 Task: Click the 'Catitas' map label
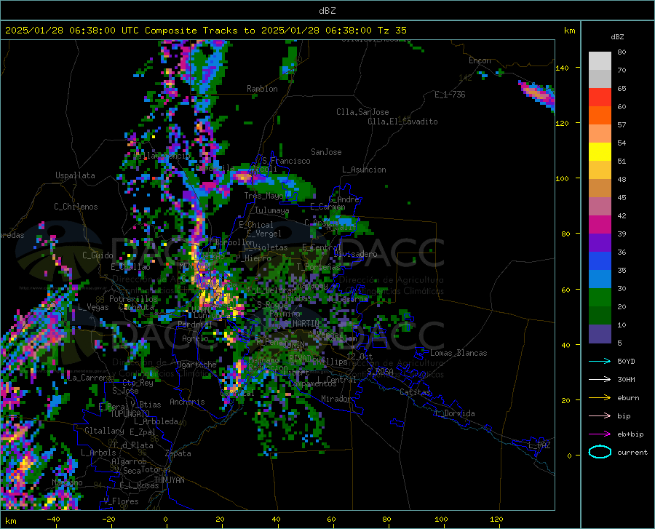pyautogui.click(x=416, y=392)
